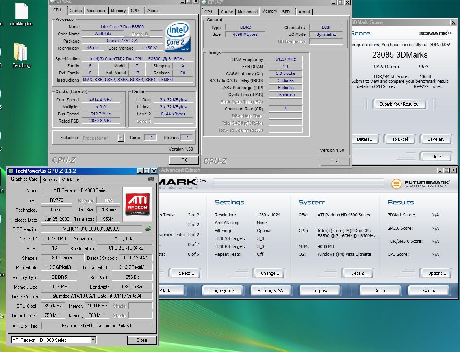Click the BIOS Version field in GPU-Z
Screen dimensions: 460x352
[91, 229]
